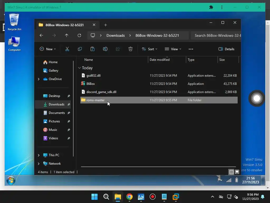Click the red record taskbar icon
This screenshot has height=203, width=270.
click(x=153, y=197)
